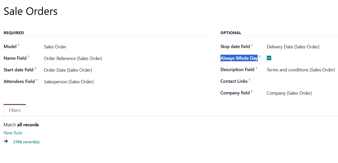338x163 pixels.
Task: Open the 2196 record(s) link
Action: coord(26,142)
